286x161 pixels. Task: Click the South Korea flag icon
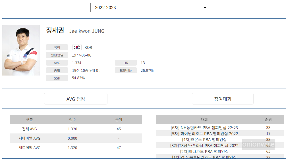pos(77,47)
